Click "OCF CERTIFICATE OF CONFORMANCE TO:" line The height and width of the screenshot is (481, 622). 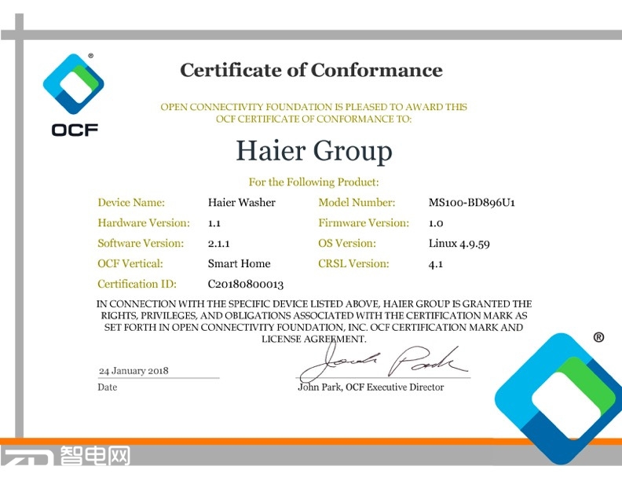coord(314,119)
